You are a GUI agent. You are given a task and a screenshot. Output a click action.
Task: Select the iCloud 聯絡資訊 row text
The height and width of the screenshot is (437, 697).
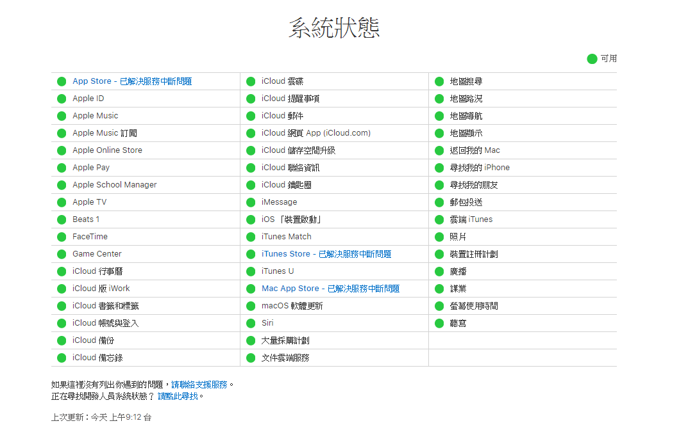(x=290, y=168)
